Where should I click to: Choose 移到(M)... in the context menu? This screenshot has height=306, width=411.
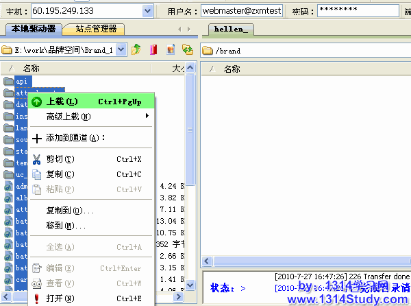tap(66, 225)
